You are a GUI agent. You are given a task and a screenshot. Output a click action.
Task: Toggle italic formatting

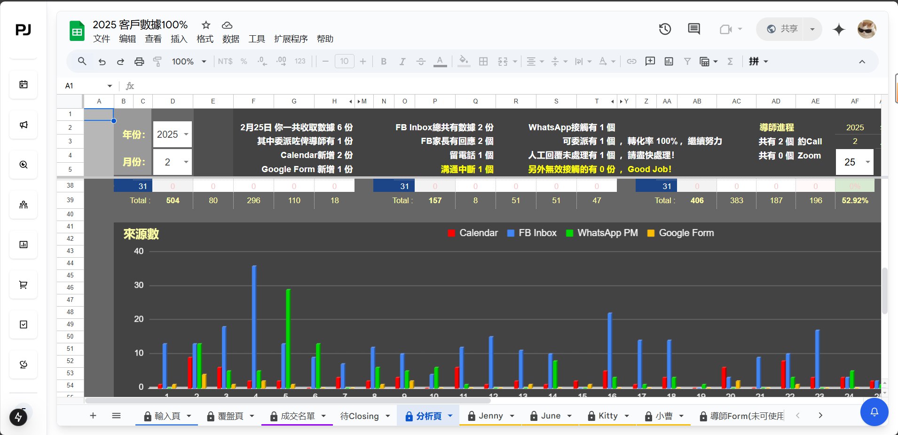pos(402,61)
